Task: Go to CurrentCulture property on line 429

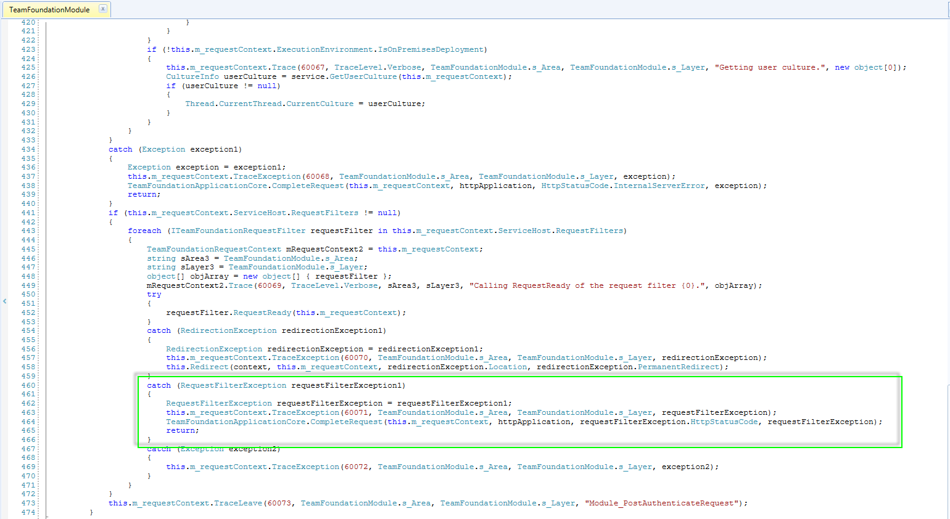Action: [x=320, y=104]
